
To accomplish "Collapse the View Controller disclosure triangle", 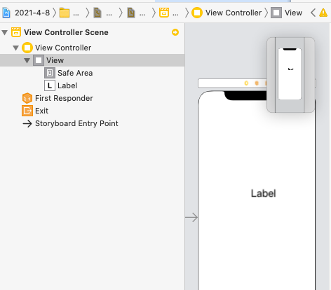I will [x=15, y=48].
